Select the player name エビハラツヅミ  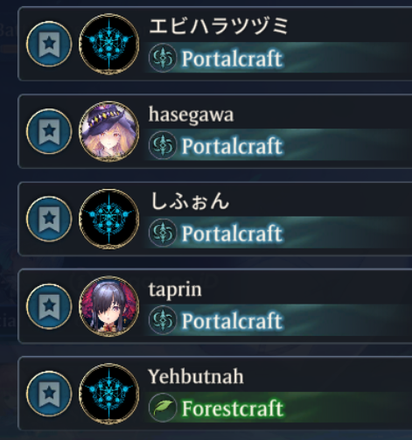coord(219,25)
